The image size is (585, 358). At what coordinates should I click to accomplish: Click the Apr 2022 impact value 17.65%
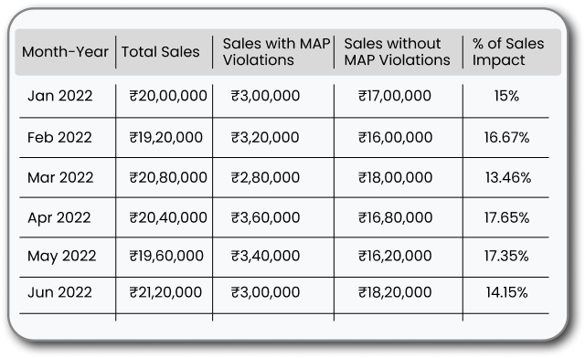pos(506,217)
